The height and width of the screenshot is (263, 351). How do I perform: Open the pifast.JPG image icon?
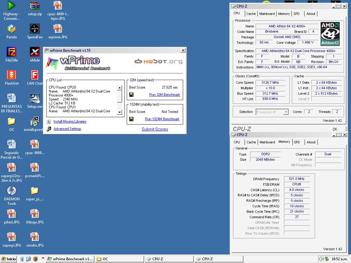(11, 216)
